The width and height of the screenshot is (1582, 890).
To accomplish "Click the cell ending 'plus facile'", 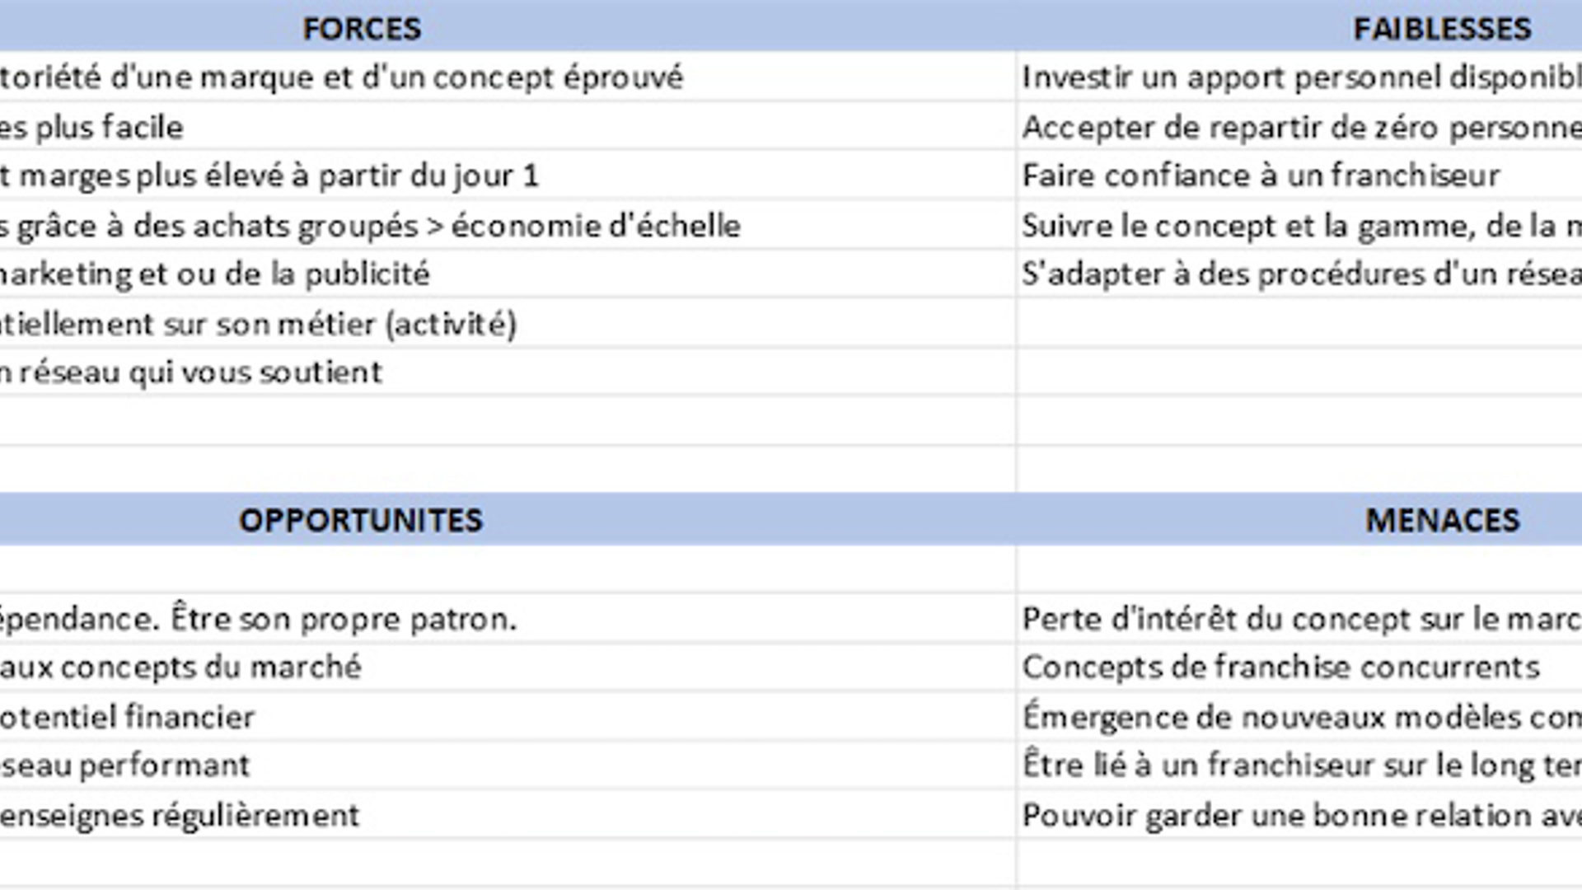I will click(x=507, y=126).
